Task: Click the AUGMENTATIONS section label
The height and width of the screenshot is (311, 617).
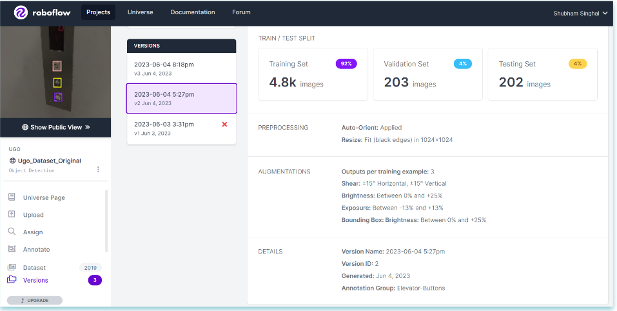Action: click(x=284, y=172)
